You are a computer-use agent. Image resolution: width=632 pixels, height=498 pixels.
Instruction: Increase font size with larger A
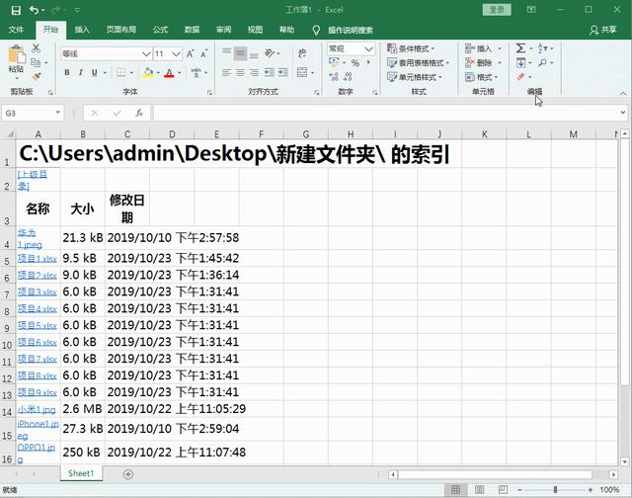(x=190, y=53)
